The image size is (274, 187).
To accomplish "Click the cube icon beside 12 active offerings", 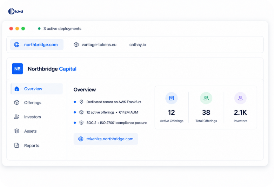I will coord(81,112).
